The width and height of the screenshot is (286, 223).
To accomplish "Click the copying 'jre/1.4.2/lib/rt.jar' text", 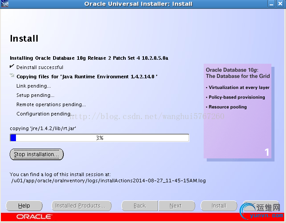I will coord(43,128).
